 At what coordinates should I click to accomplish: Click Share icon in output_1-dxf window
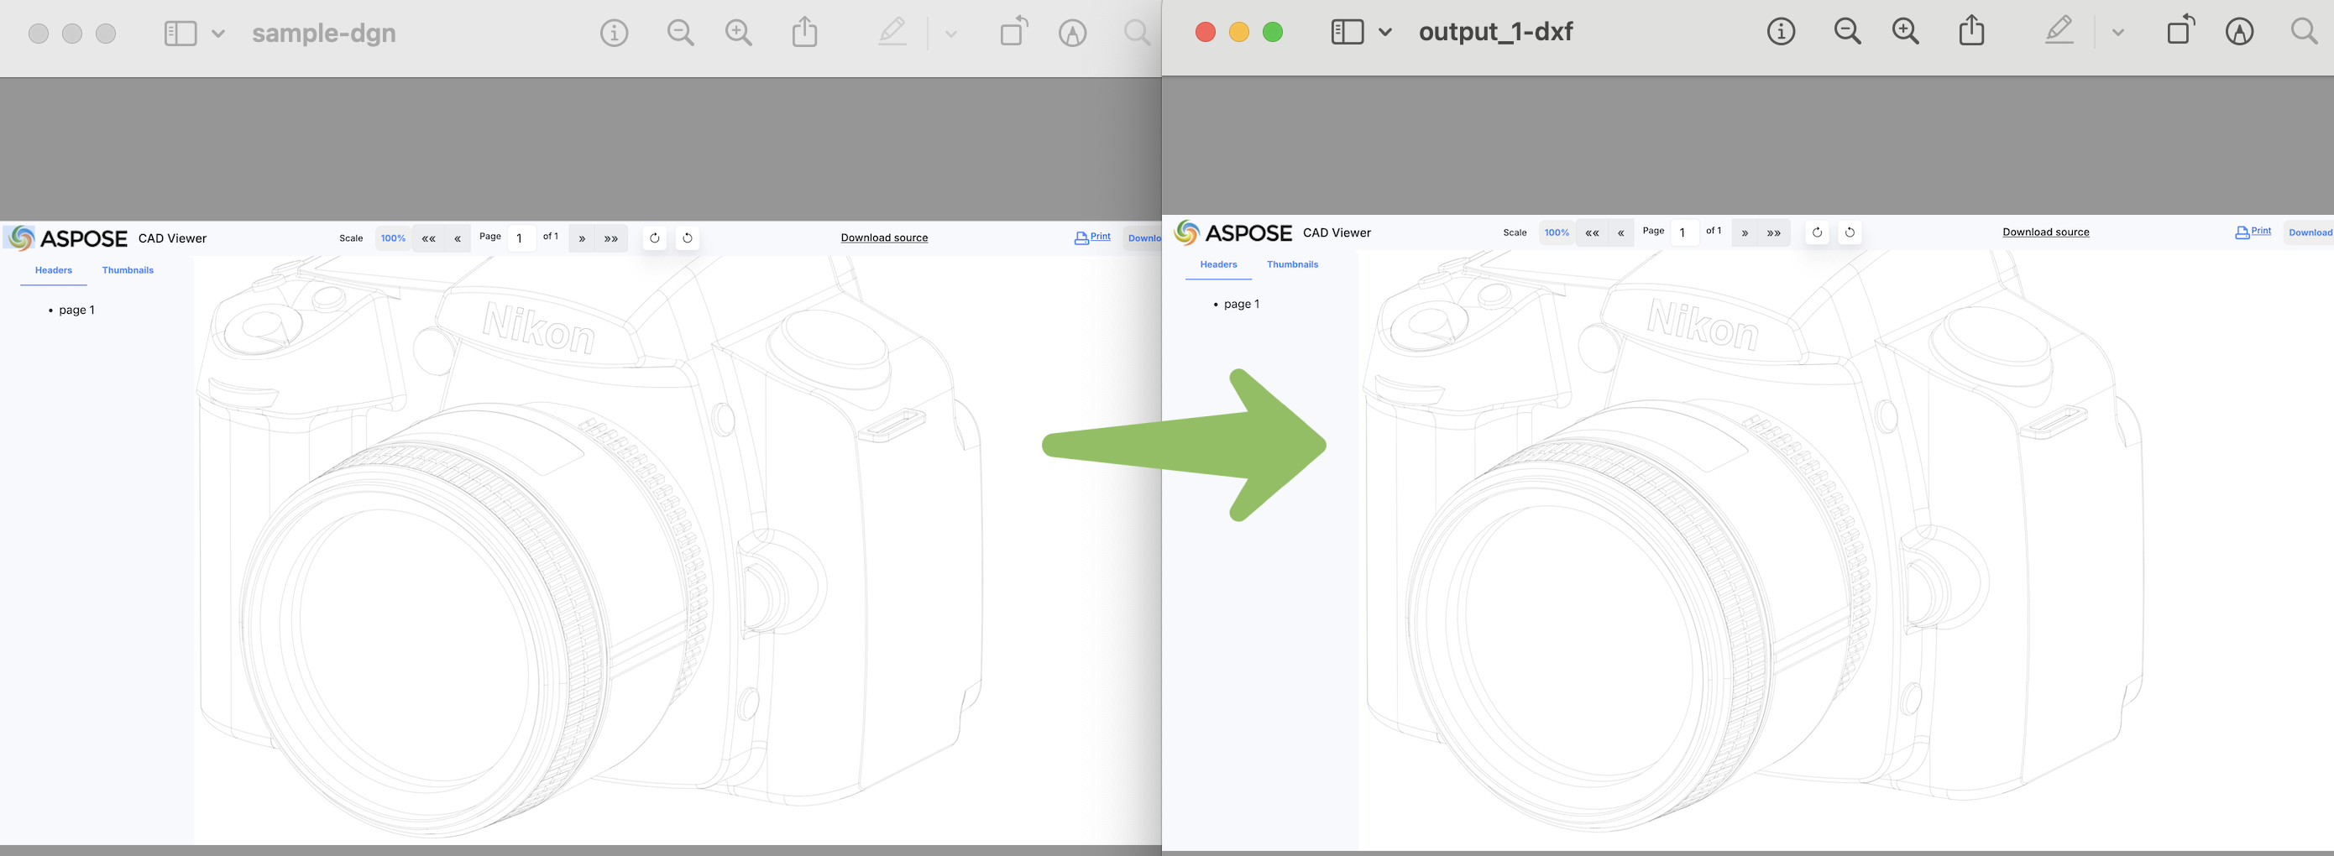[1971, 32]
